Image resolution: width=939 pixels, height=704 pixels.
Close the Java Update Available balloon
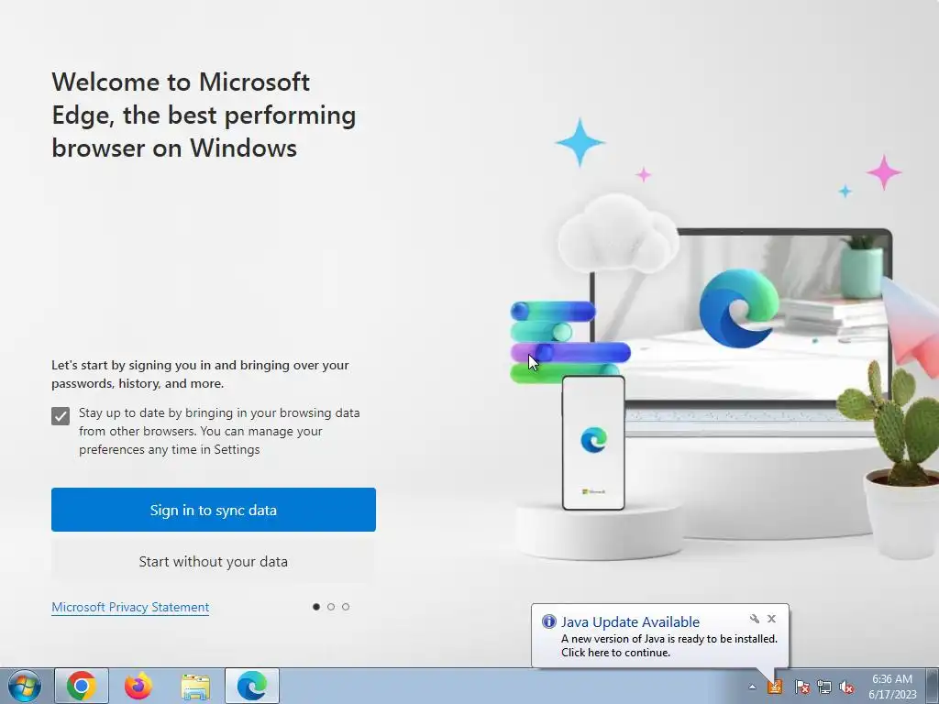(x=771, y=619)
